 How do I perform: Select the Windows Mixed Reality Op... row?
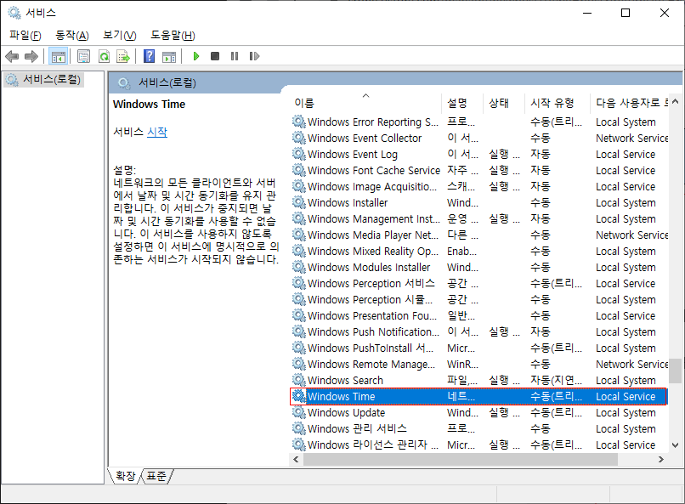point(478,251)
